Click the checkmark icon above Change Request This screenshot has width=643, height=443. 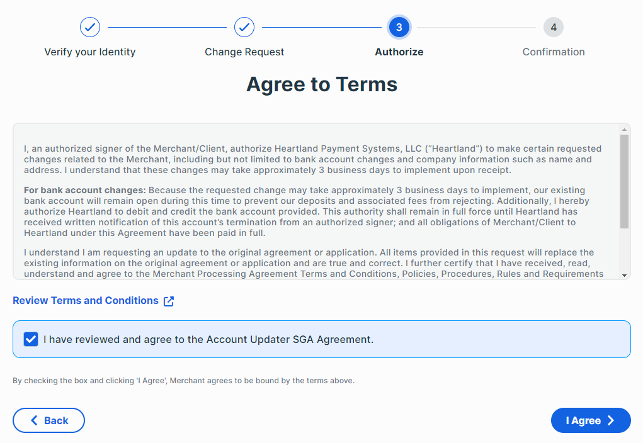point(244,27)
